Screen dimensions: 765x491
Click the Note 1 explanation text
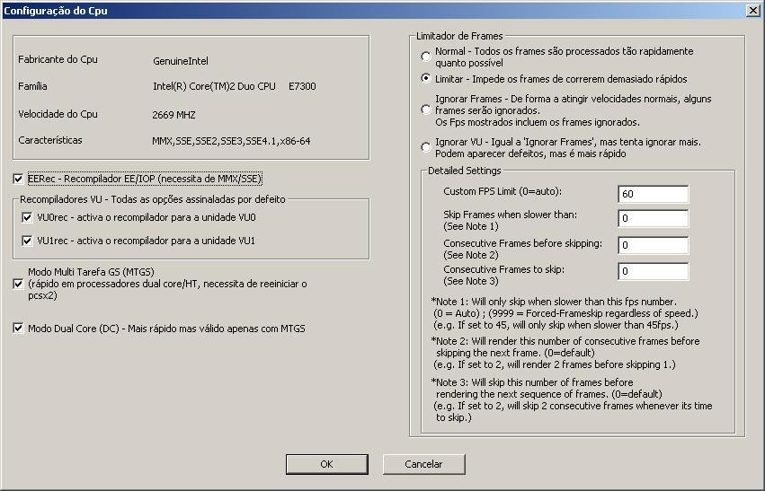click(x=565, y=313)
